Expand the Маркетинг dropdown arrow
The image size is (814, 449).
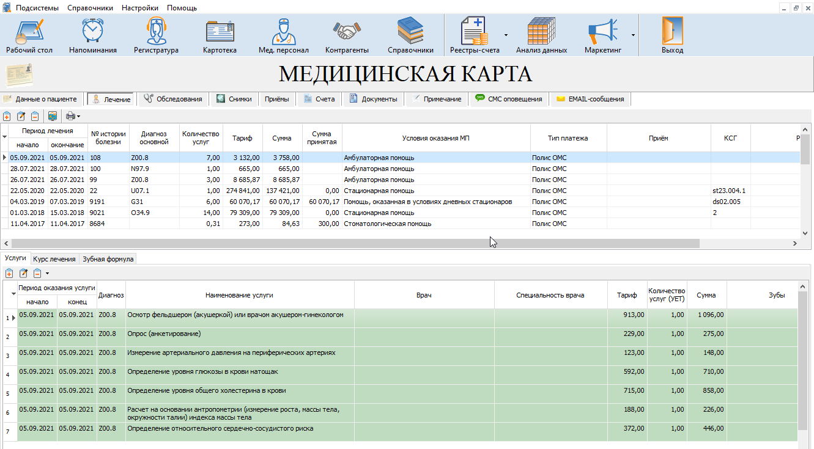click(x=633, y=35)
